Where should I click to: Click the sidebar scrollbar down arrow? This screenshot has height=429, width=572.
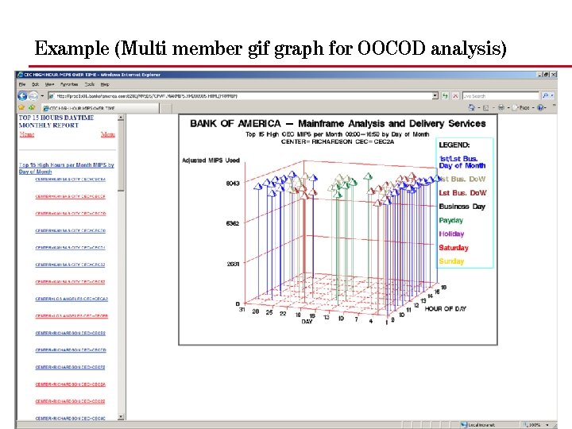pos(121,416)
